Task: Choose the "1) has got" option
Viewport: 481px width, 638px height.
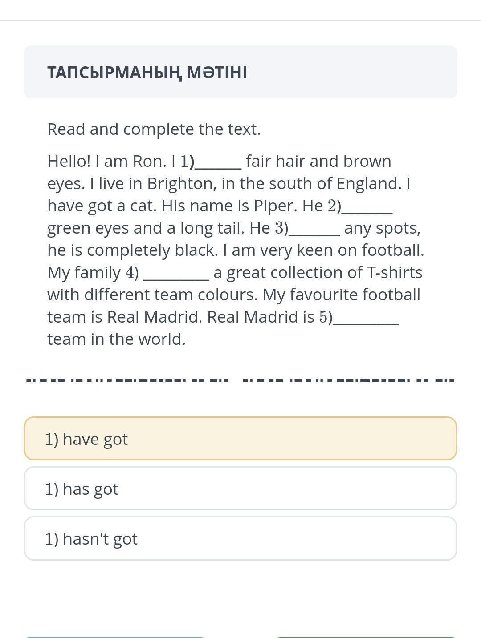Action: 240,488
